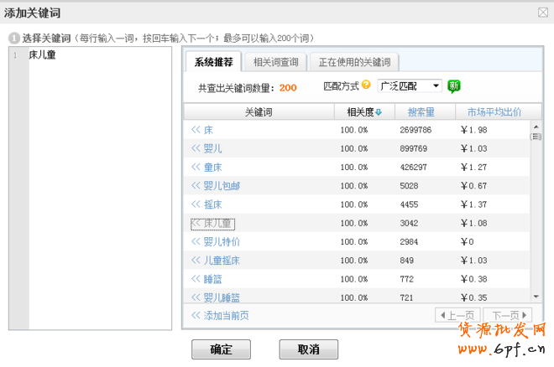The image size is (554, 367).
Task: Click the green 新 badge icon
Action: pos(454,86)
